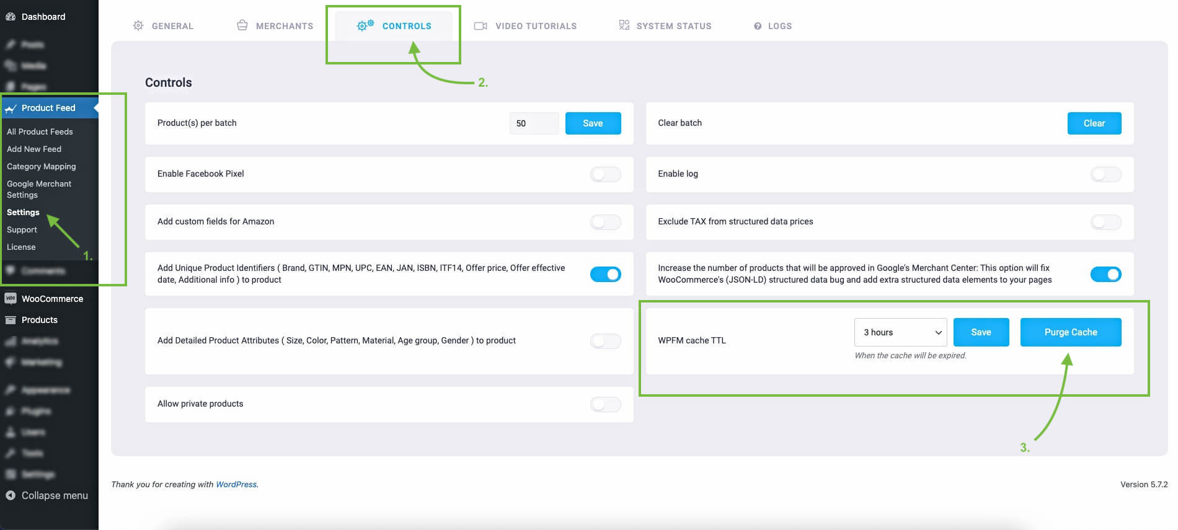Image resolution: width=1178 pixels, height=530 pixels.
Task: Toggle Add custom fields for Amazon
Action: [x=606, y=222]
